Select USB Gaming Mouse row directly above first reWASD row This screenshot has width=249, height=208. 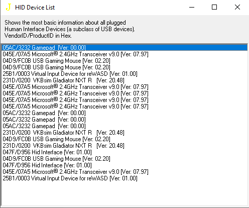coord(125,67)
